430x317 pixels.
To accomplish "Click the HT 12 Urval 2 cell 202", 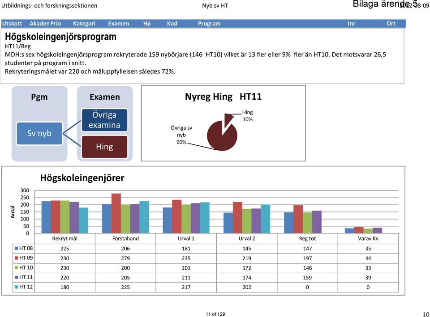I will (246, 287).
